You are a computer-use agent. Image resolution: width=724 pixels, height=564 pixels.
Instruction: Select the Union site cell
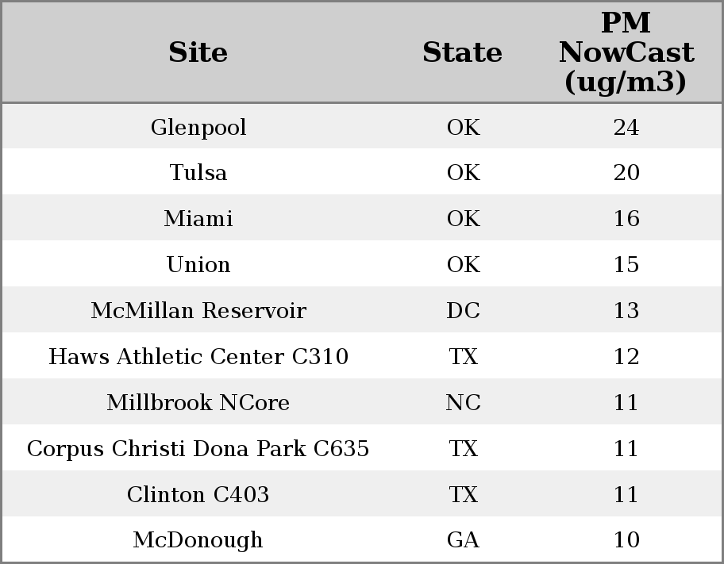click(x=198, y=264)
